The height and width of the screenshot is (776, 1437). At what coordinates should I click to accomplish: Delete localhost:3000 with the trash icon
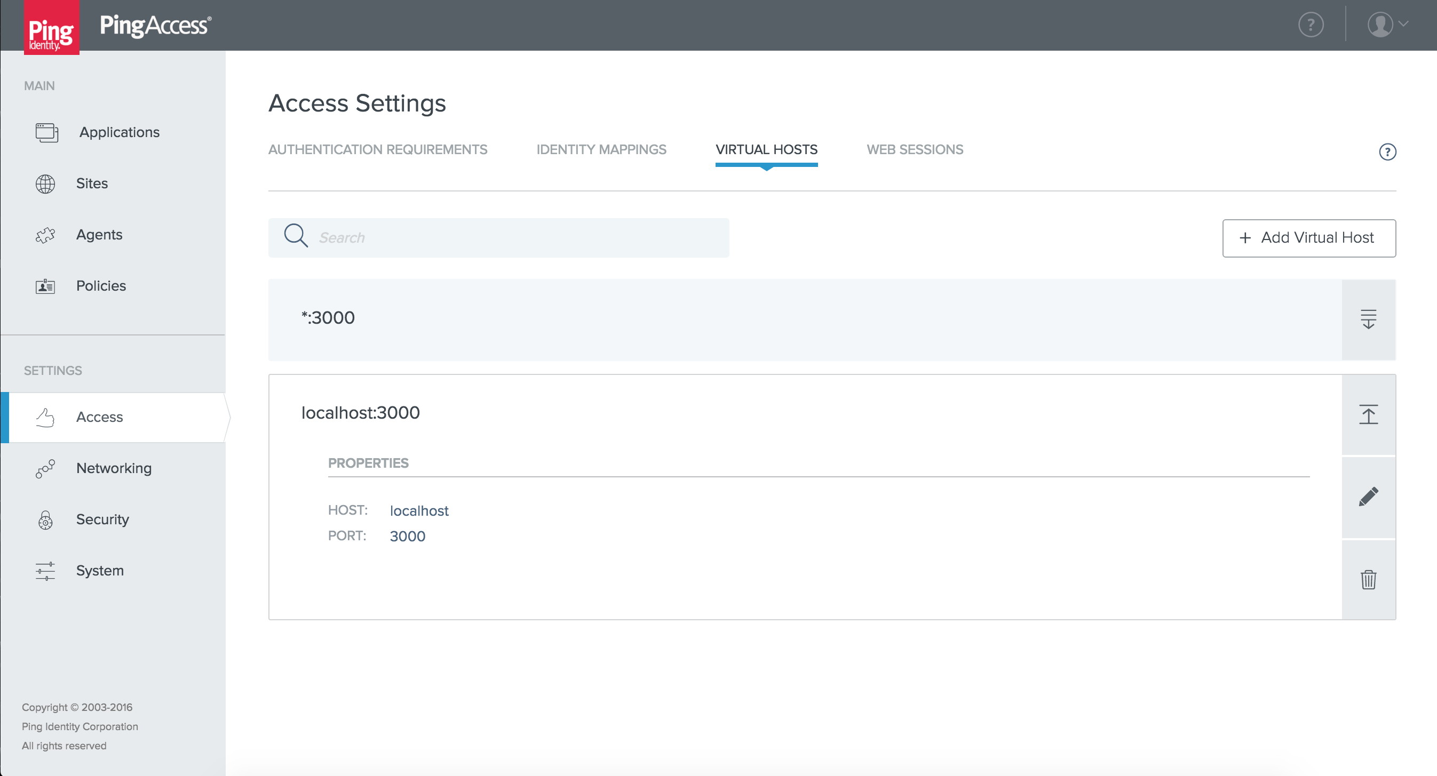click(1368, 580)
